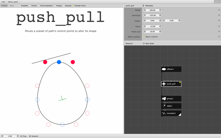
Task: Click the right red filled control point
Action: pyautogui.click(x=73, y=62)
